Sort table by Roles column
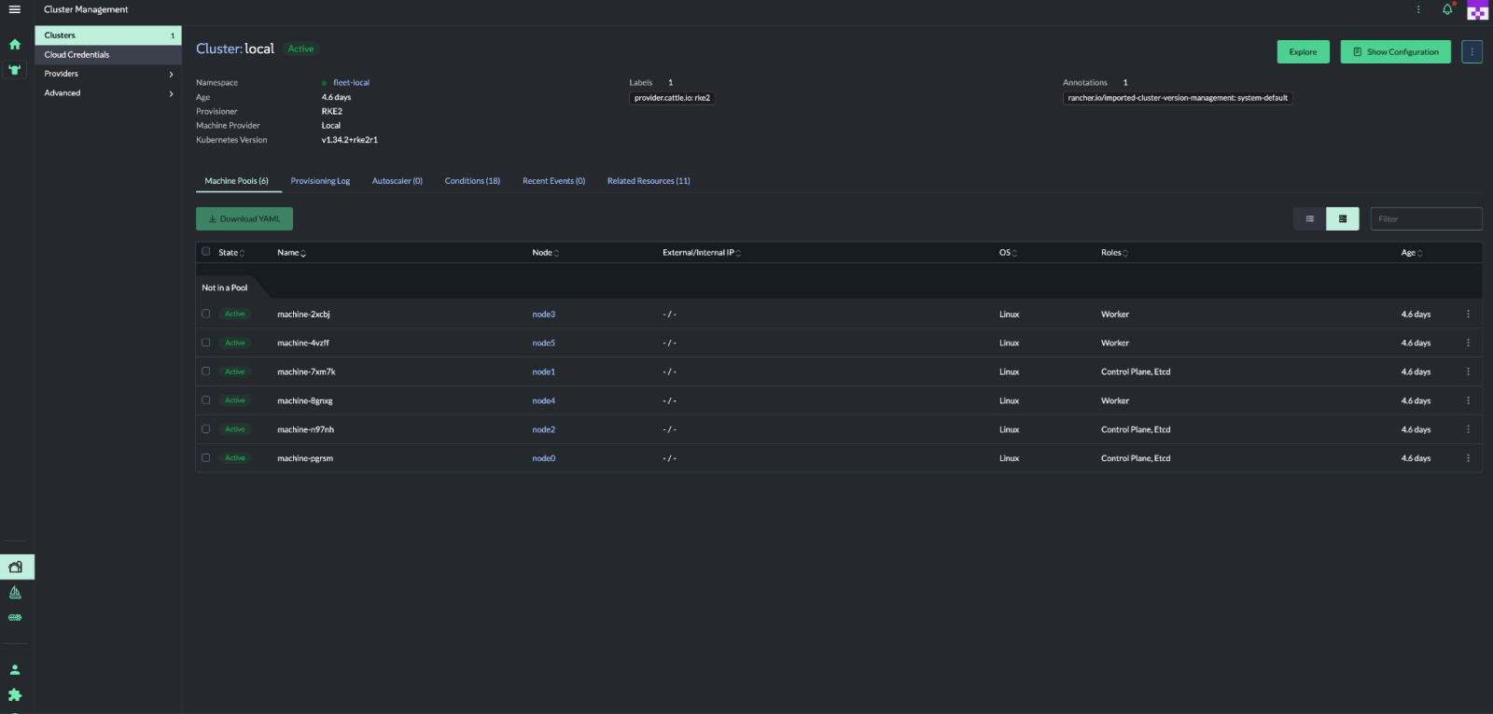Viewport: 1493px width, 714px height. tap(1115, 253)
